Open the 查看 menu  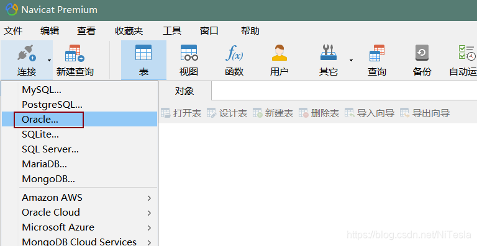pyautogui.click(x=86, y=30)
